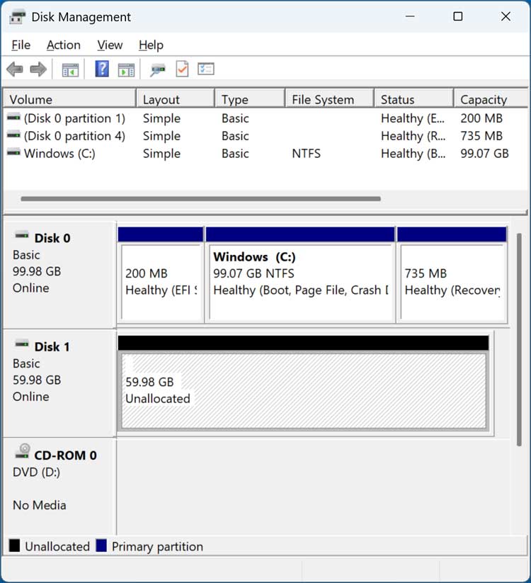Click "Healthy (B..." status cell
The height and width of the screenshot is (583, 531).
coord(413,154)
